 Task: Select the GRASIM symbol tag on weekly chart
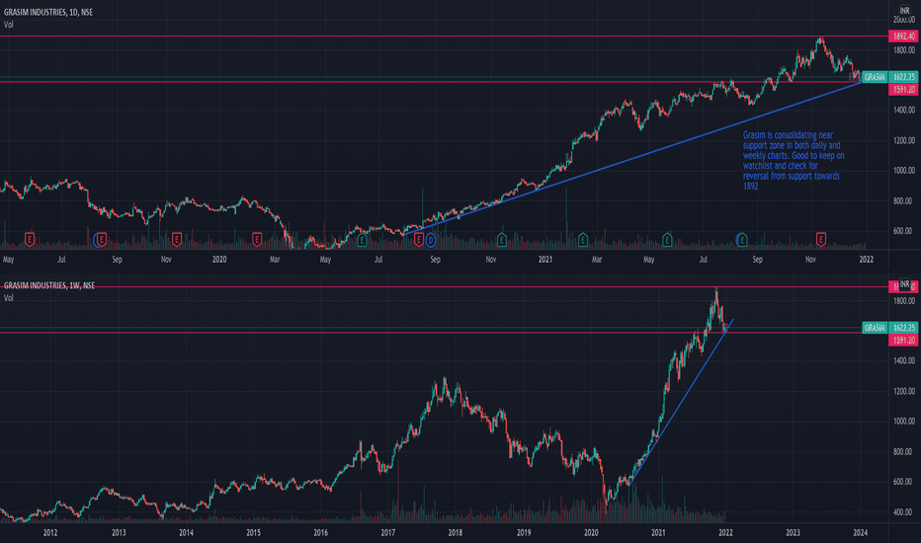(x=875, y=328)
